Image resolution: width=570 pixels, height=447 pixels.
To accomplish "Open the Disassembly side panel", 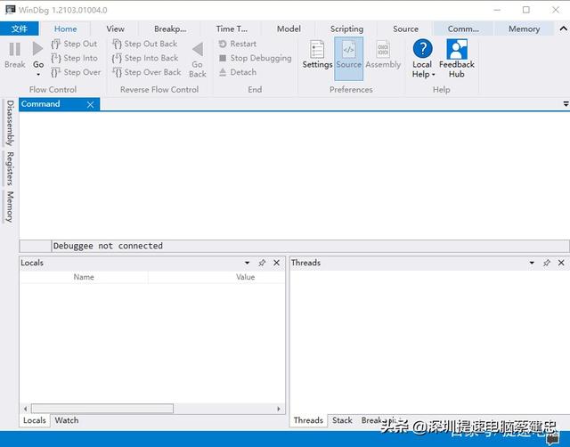I will pyautogui.click(x=10, y=123).
